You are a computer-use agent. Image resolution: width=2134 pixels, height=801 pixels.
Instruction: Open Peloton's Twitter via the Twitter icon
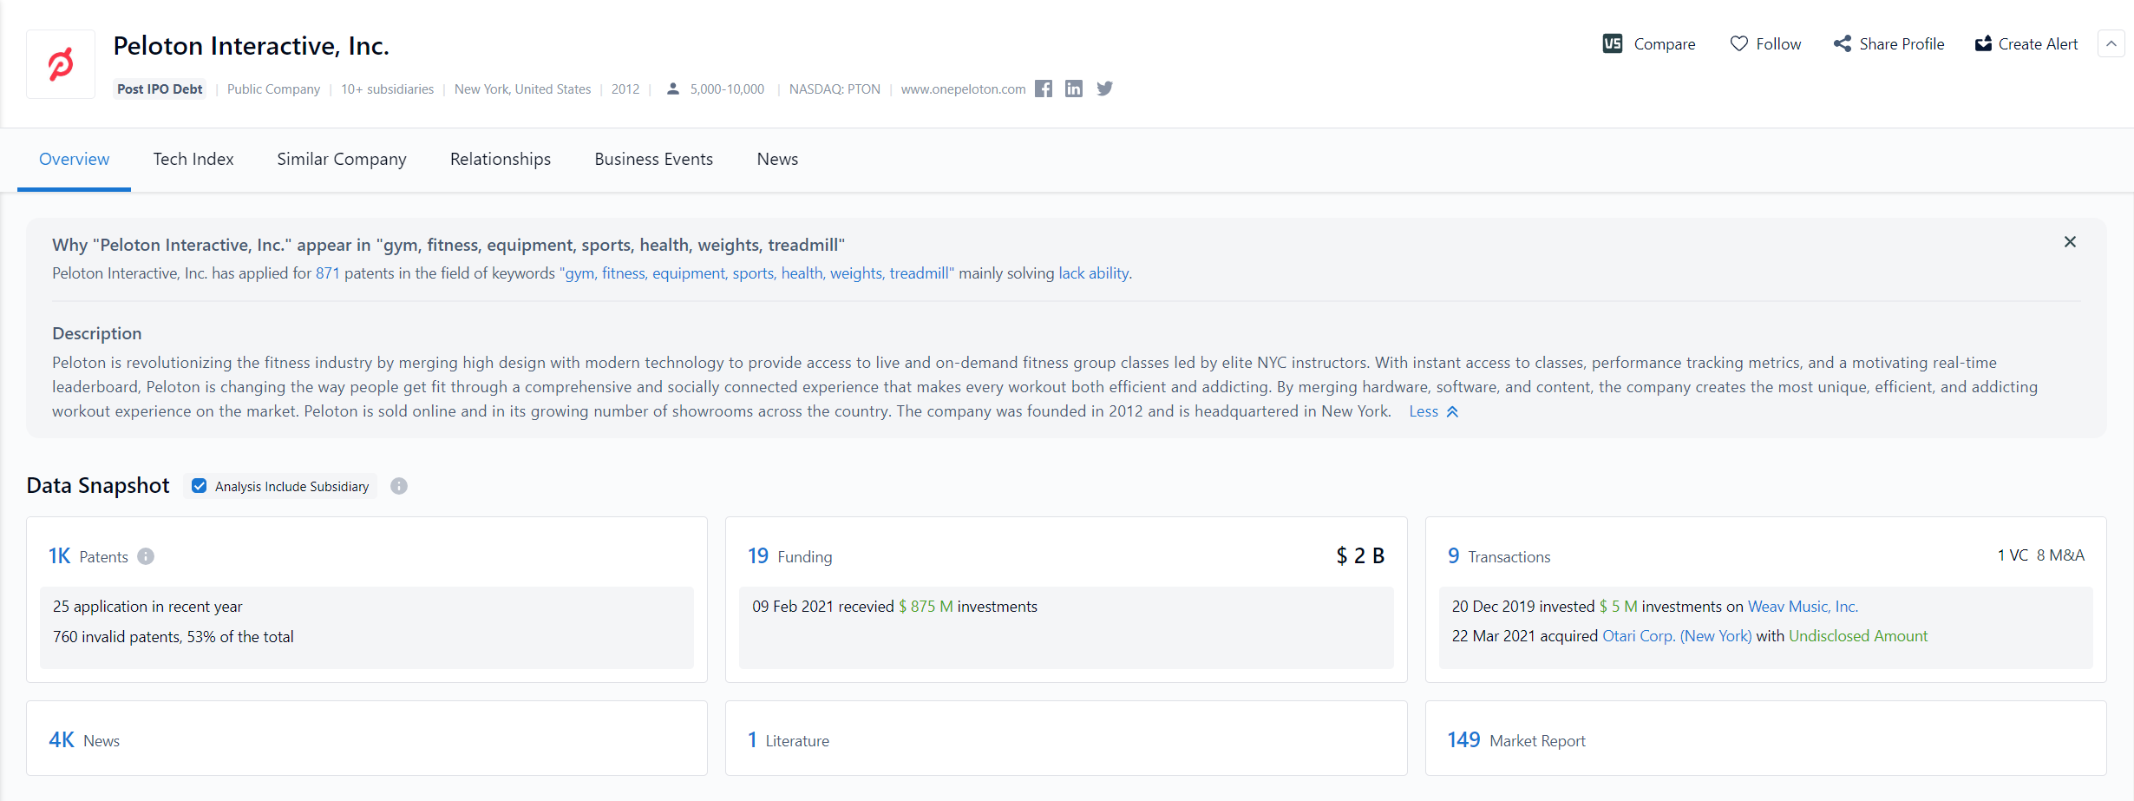1104,89
